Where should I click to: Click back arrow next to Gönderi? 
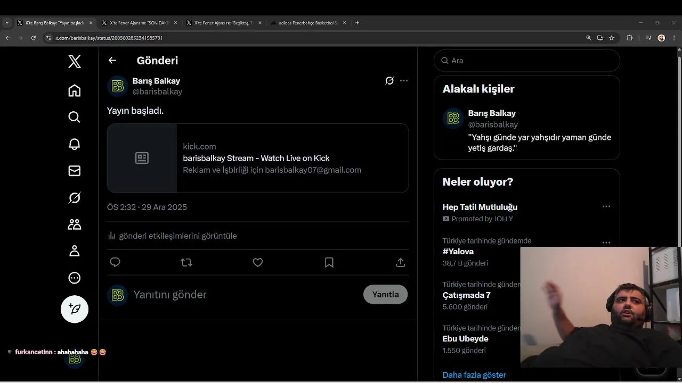[x=112, y=60]
